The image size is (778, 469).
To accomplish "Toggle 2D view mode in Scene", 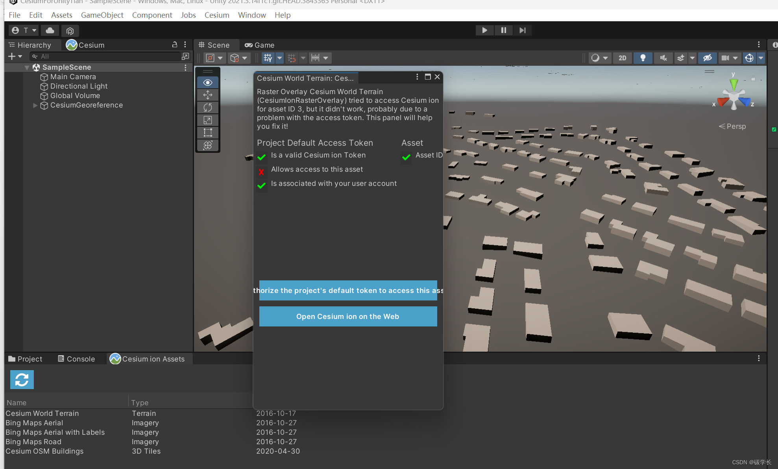I will [622, 58].
